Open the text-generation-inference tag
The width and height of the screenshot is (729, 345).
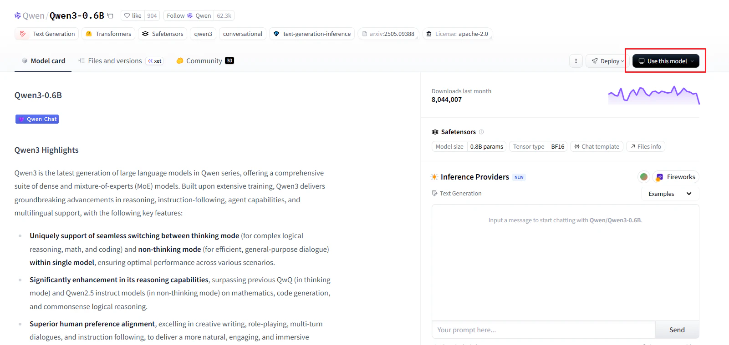coord(312,34)
